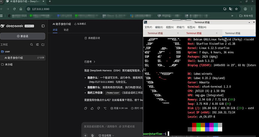Add attachment with plus icon
Viewport: 259px width, 137px height.
[x=85, y=136]
